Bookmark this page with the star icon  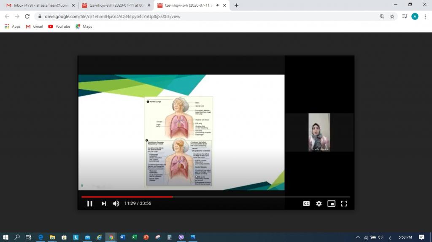tap(392, 16)
